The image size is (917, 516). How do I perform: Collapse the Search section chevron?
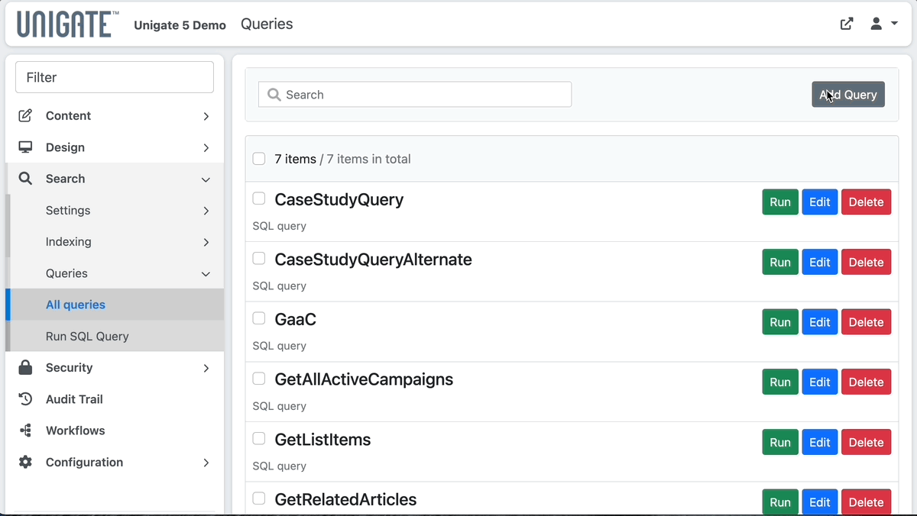[206, 179]
